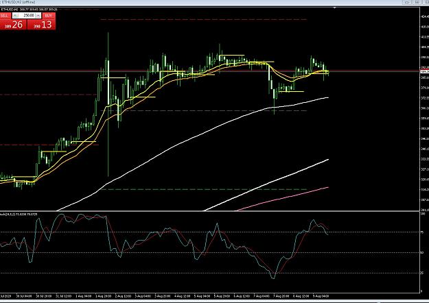Image resolution: width=429 pixels, height=303 pixels.
Task: Increase volume with arrow right of 250.00
Action: point(38,16)
